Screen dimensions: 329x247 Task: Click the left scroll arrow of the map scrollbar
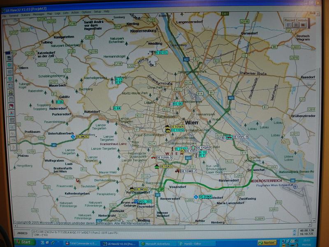click(15, 226)
